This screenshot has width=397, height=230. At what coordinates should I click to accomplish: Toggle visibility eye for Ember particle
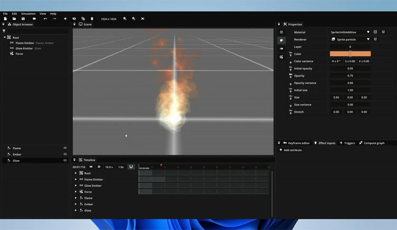(x=65, y=154)
